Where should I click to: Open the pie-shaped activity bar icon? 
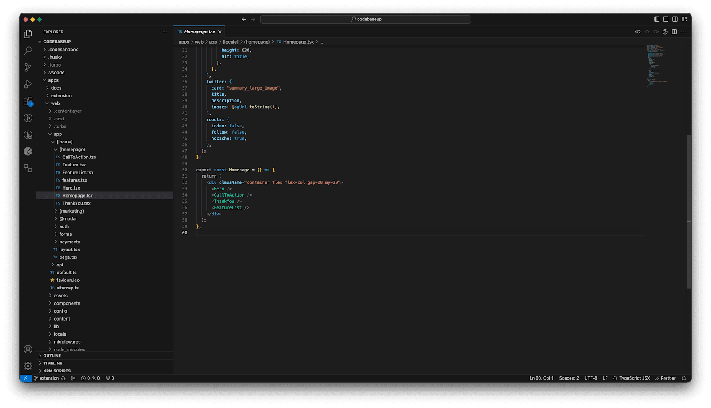[x=28, y=151]
